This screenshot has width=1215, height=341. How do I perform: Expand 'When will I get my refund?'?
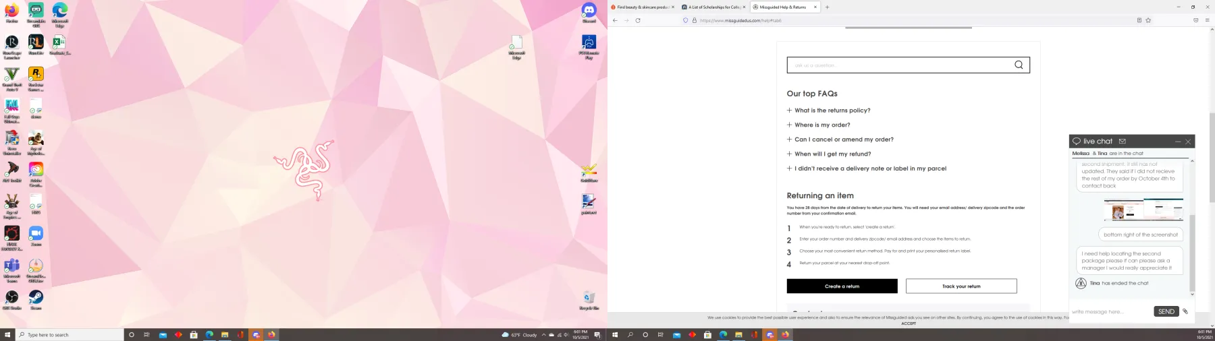click(x=828, y=154)
